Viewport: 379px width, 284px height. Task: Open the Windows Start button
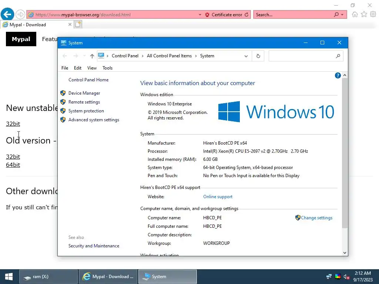point(9,277)
